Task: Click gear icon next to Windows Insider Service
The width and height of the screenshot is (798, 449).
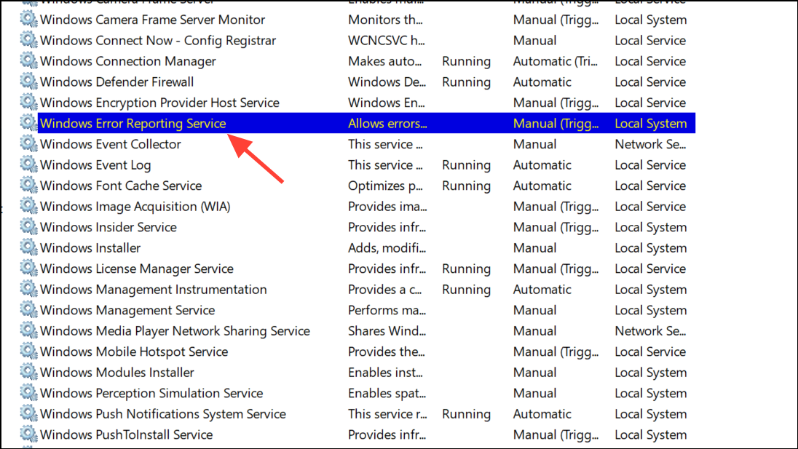Action: coord(28,228)
